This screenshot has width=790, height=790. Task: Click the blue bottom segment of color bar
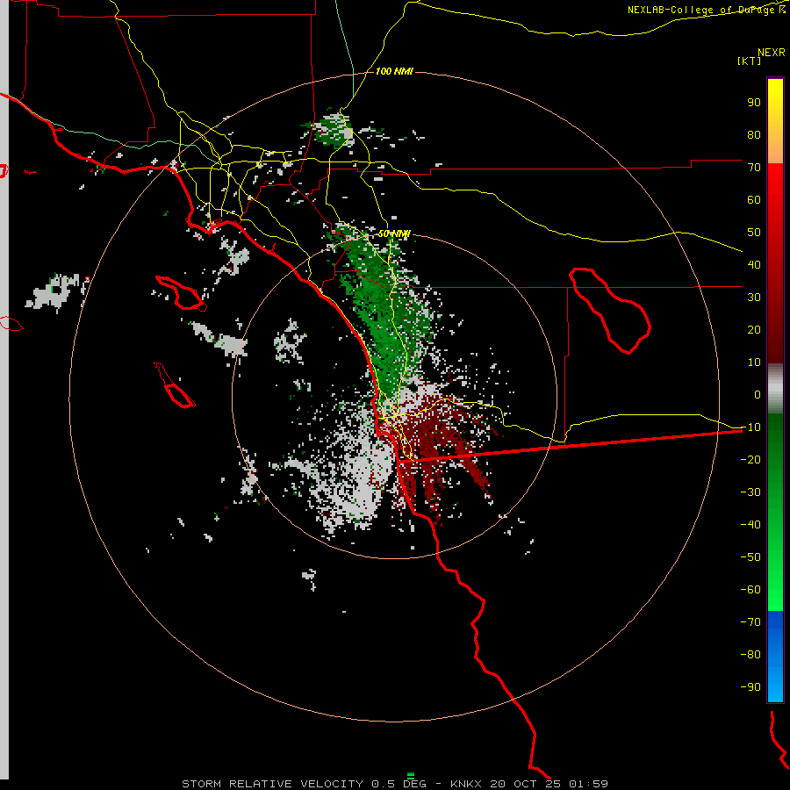775,657
